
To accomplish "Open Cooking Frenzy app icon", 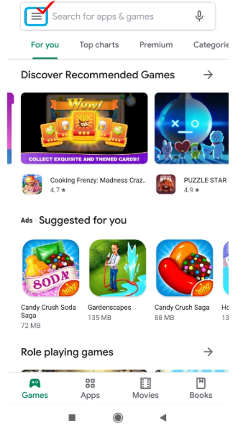I will [x=32, y=184].
